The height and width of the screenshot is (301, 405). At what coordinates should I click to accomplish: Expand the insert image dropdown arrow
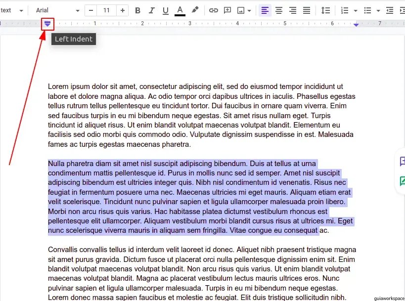click(x=249, y=10)
